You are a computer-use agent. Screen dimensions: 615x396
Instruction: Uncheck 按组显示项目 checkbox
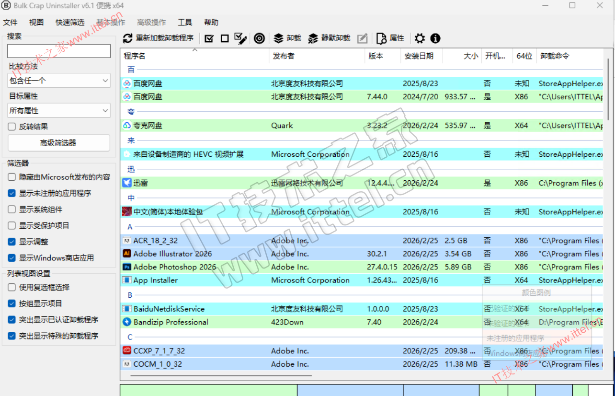(12, 303)
